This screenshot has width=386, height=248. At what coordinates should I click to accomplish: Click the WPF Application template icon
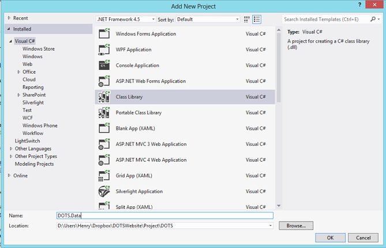click(104, 50)
